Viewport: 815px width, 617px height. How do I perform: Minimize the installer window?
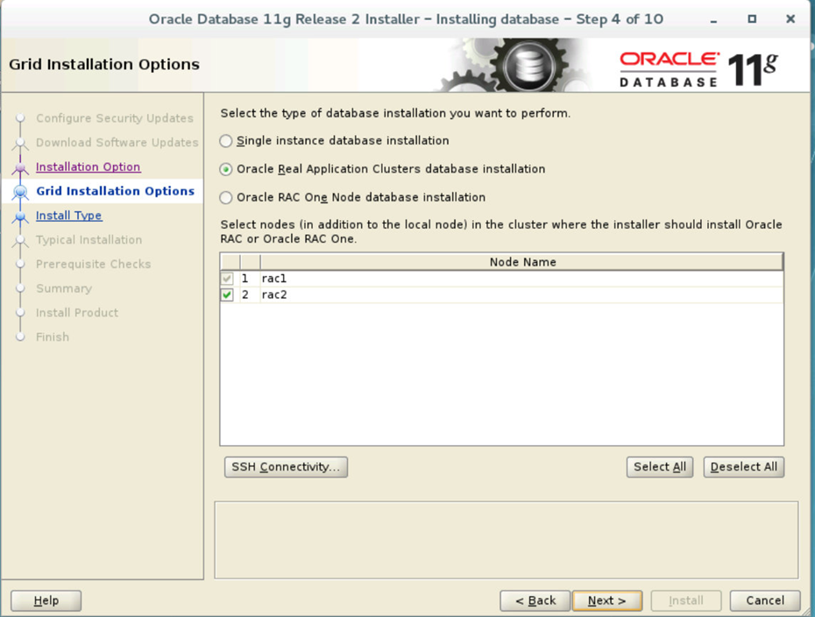tap(713, 20)
